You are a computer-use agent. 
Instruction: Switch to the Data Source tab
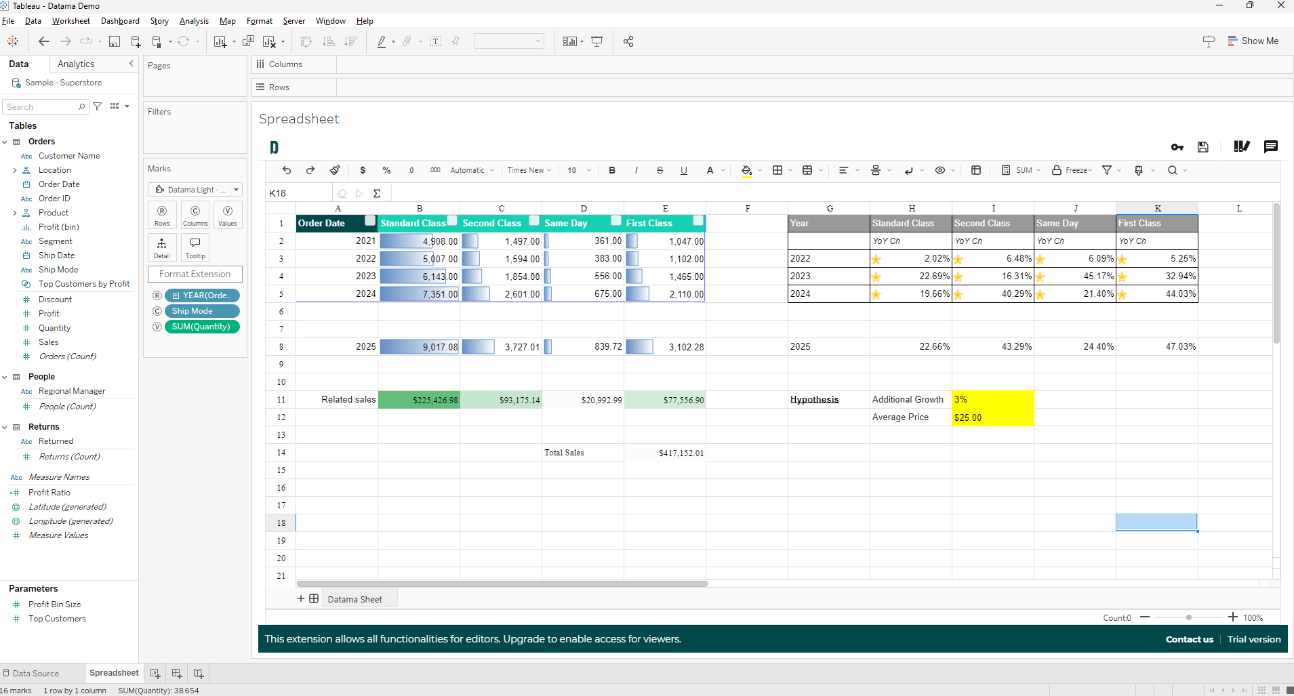31,673
